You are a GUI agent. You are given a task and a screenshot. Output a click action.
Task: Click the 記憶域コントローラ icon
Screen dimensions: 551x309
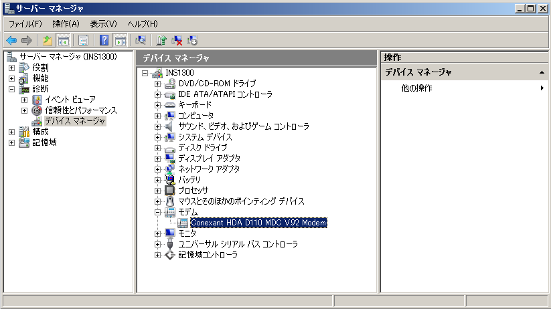point(170,255)
